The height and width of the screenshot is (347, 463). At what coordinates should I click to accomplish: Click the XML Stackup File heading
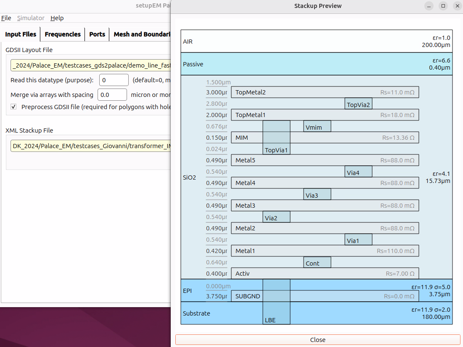29,130
